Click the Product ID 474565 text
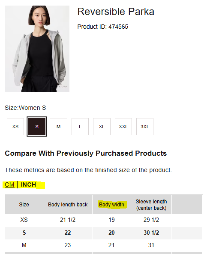 pyautogui.click(x=102, y=27)
